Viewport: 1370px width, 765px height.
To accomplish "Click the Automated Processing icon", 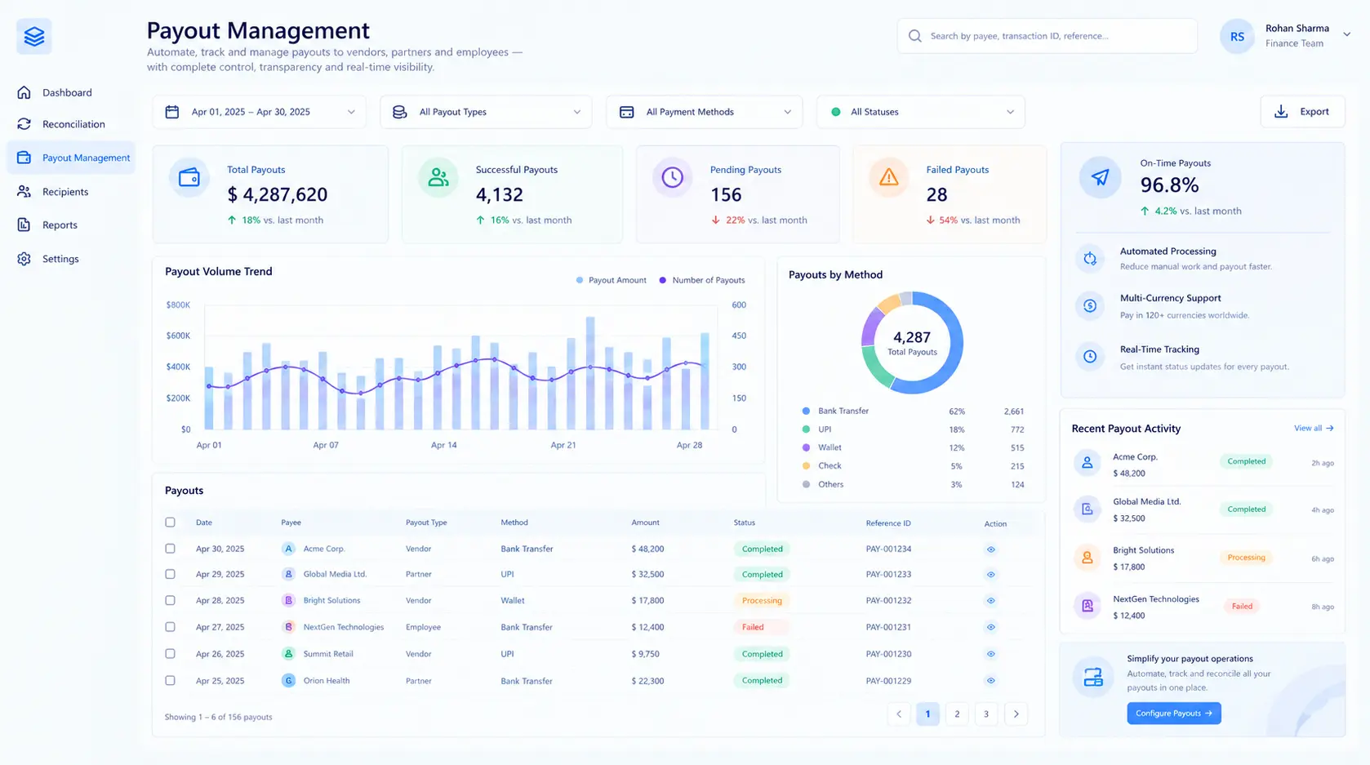I will point(1090,259).
